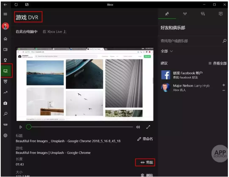229x177 pixels.
Task: Select the 在此台电脑中 tab
Action: coord(26,32)
